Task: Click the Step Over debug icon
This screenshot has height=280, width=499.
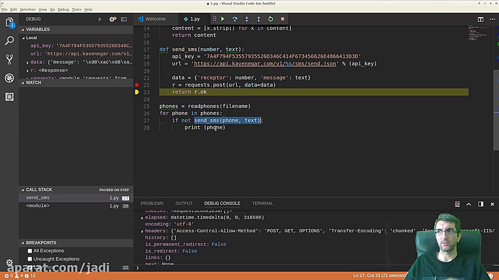Action: pyautogui.click(x=235, y=19)
